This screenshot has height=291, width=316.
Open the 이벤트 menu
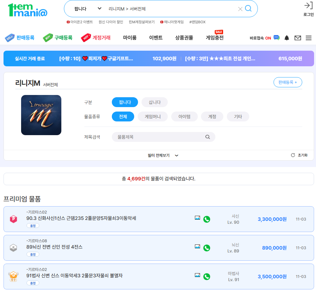pos(156,38)
